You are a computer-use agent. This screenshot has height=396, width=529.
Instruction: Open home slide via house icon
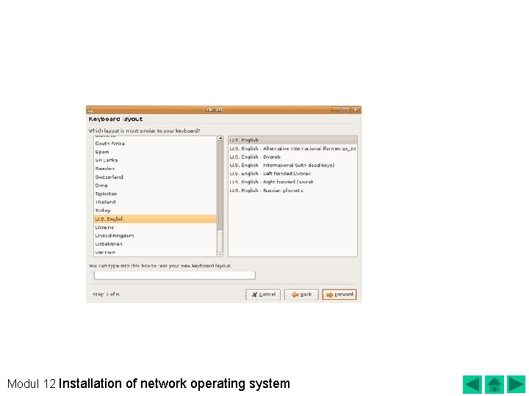494,384
